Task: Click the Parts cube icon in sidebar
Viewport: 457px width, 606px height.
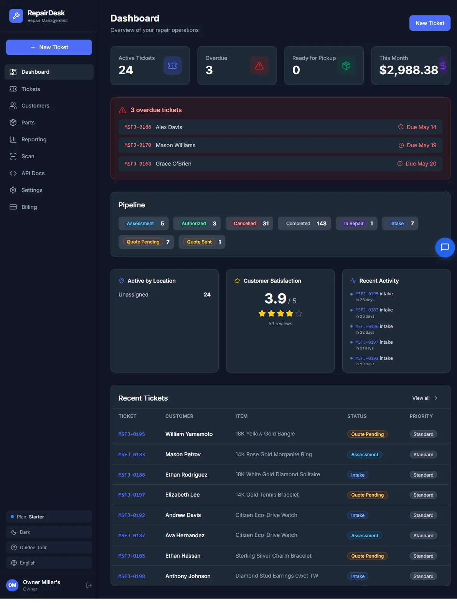Action: [13, 123]
